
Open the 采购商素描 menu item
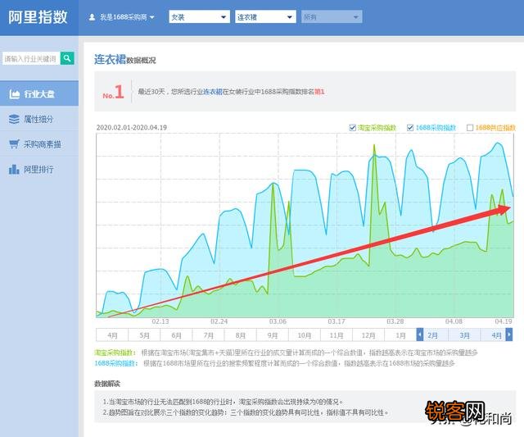39,143
